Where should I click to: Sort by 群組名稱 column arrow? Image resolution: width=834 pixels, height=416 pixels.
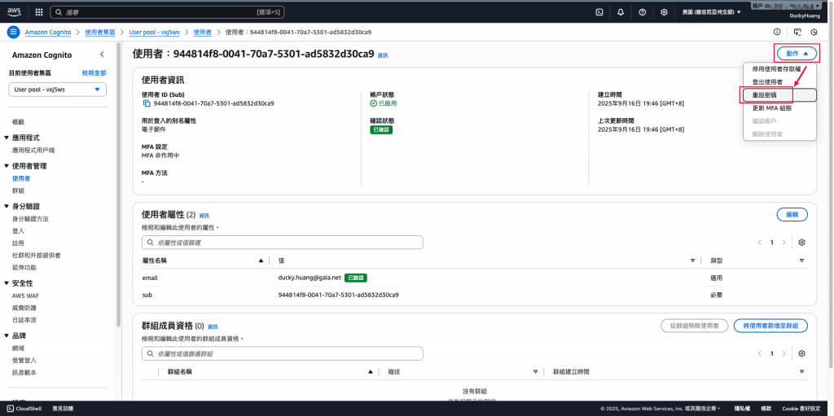[x=371, y=372]
